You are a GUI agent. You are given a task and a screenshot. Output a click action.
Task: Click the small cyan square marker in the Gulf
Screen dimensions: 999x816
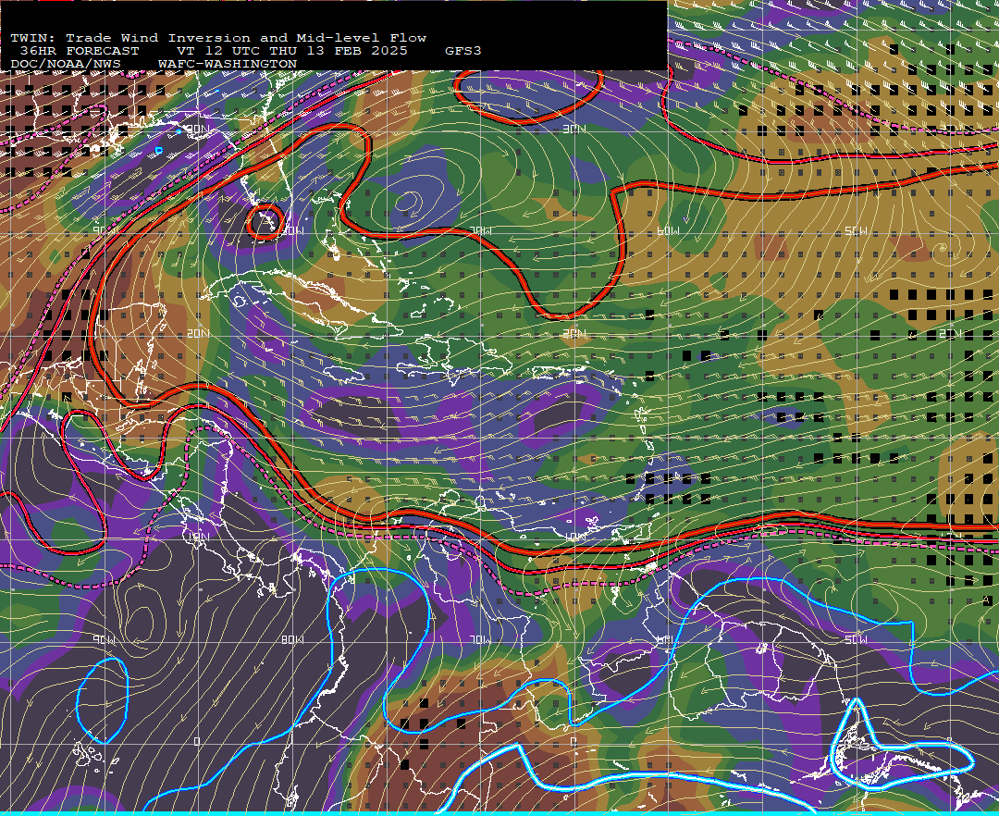tap(159, 150)
